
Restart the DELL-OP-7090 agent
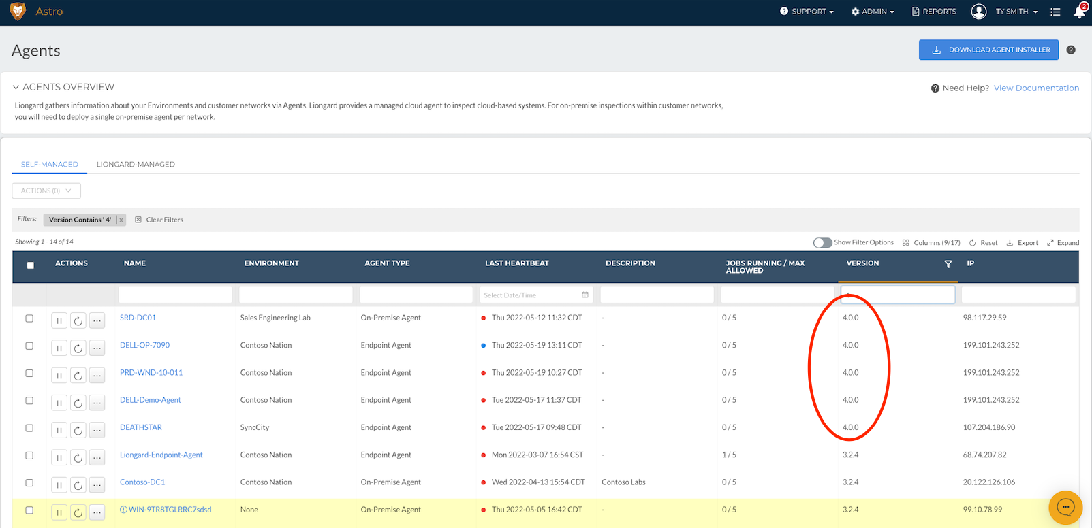(x=78, y=348)
